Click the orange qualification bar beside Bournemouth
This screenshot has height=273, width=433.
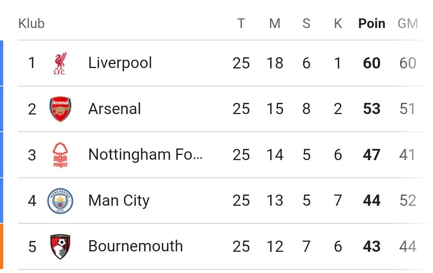coord(2,246)
